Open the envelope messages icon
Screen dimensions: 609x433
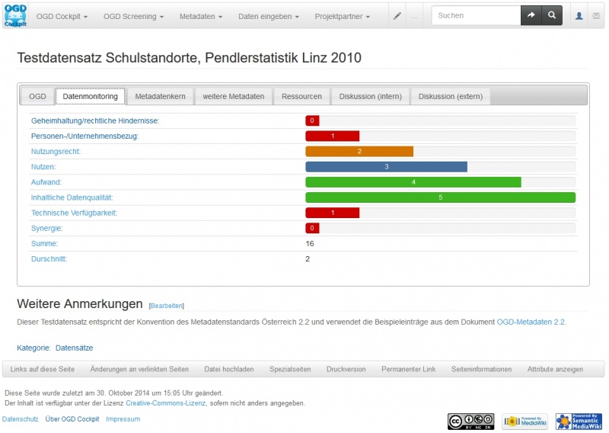(596, 16)
